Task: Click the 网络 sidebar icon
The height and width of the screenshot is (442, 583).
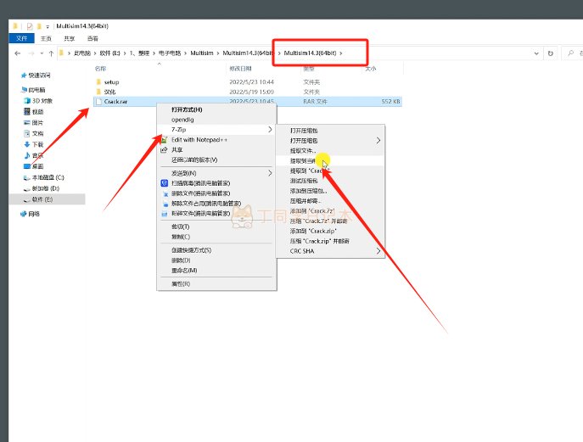Action: 24,214
